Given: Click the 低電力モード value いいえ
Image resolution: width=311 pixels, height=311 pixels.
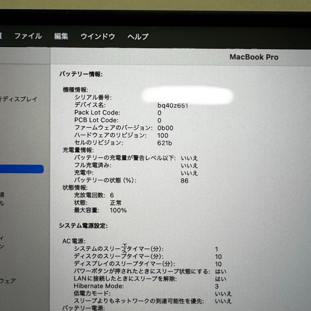Looking at the screenshot, I should pos(223,293).
